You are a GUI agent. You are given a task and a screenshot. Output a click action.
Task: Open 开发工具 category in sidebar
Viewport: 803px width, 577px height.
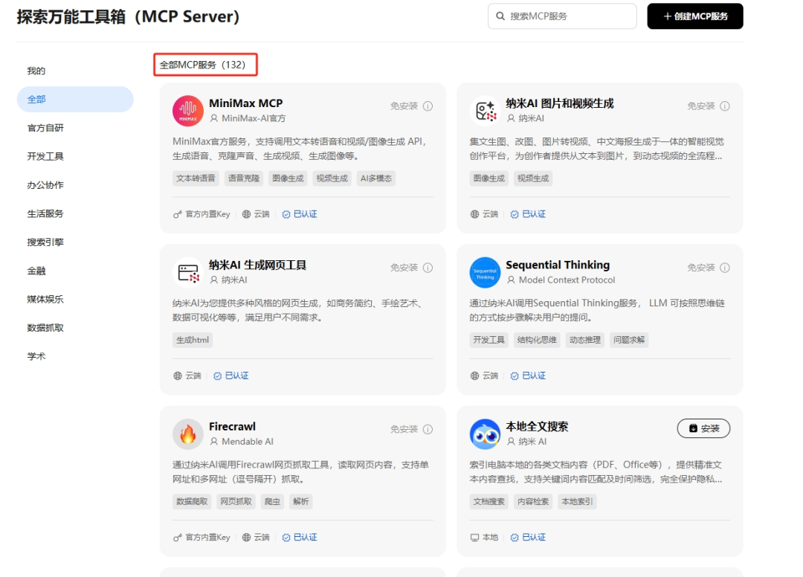coord(45,157)
